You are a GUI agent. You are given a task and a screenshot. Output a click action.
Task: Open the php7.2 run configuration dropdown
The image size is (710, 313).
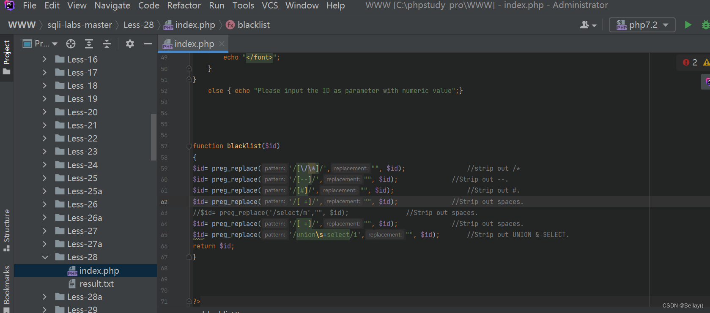coord(642,25)
